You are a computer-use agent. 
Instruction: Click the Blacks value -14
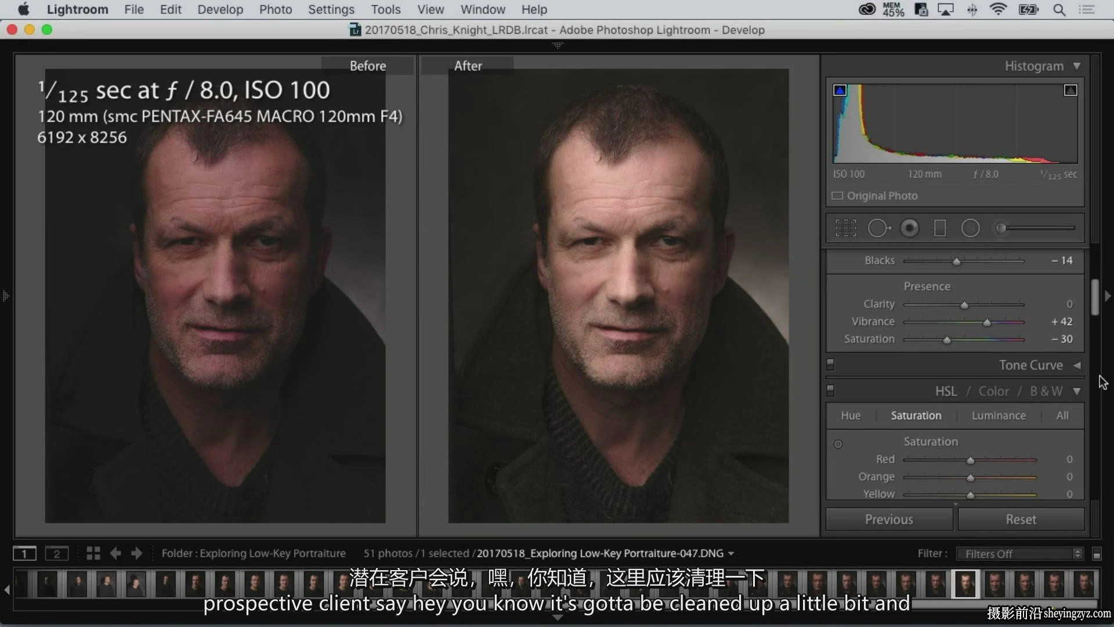point(1062,261)
